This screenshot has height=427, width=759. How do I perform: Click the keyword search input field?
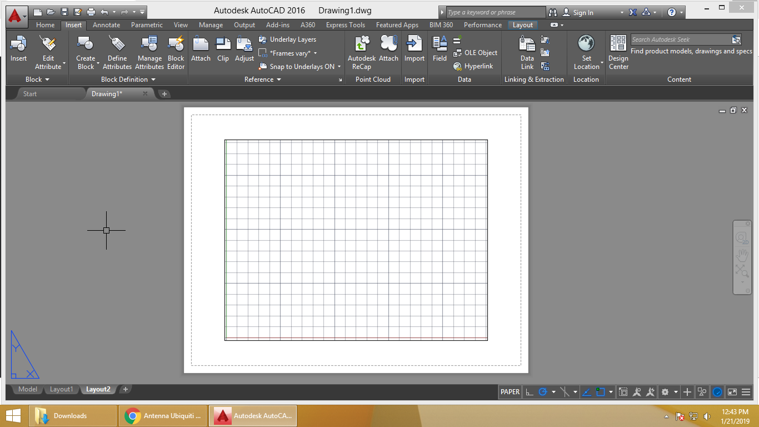click(496, 12)
